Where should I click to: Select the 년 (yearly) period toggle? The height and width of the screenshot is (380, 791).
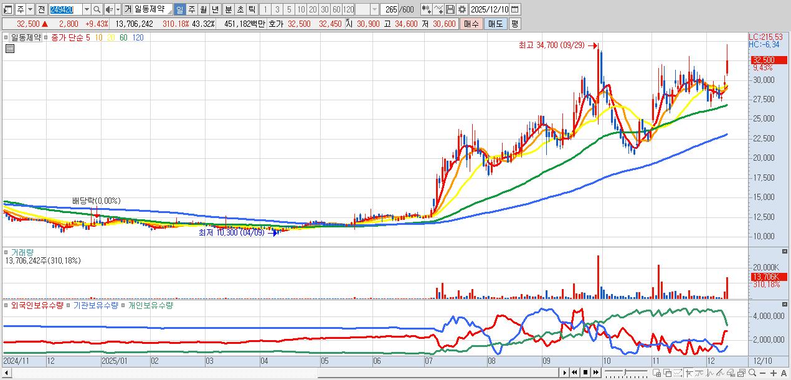pos(215,9)
